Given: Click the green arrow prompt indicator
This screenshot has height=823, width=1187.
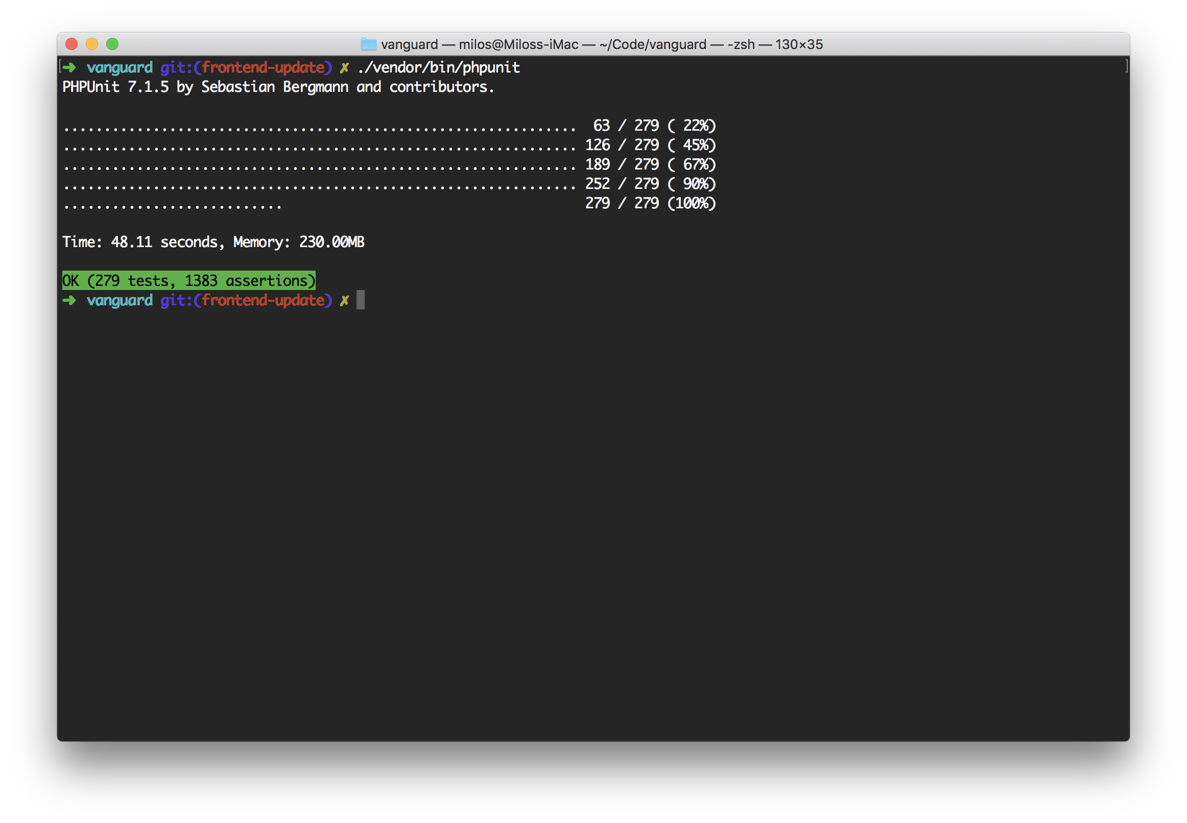Looking at the screenshot, I should click(69, 67).
